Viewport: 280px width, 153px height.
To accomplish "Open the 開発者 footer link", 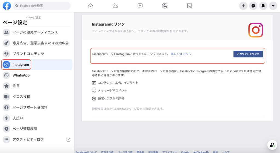I will pyautogui.click(x=140, y=152).
